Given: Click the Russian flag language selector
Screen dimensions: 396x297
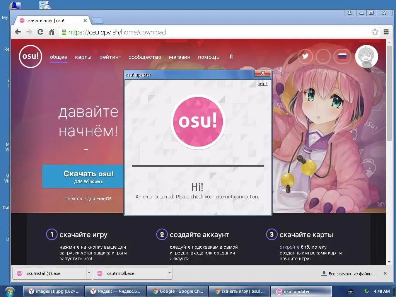Looking at the screenshot, I should point(342,56).
